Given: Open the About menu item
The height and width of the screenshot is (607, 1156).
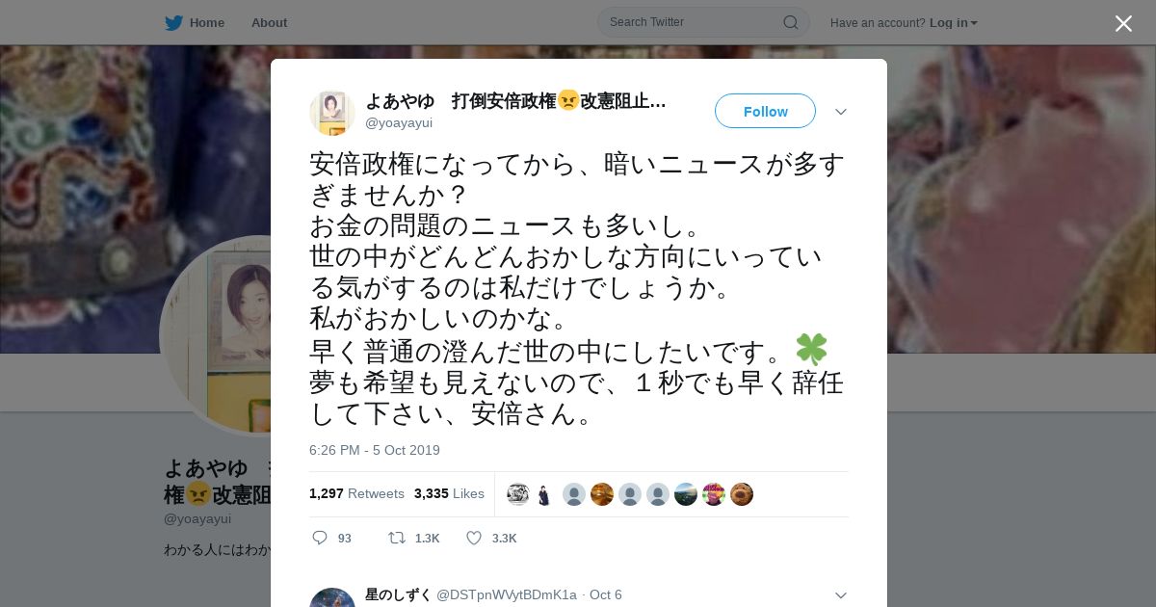Looking at the screenshot, I should 269,22.
